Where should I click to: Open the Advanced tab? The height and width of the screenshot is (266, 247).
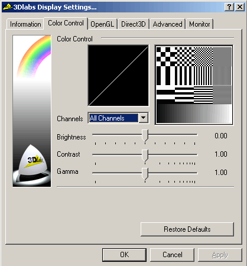point(167,24)
